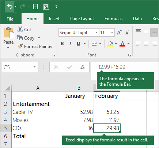Click the Cut scissors icon
The width and height of the screenshot is (159, 148).
(x=20, y=29)
